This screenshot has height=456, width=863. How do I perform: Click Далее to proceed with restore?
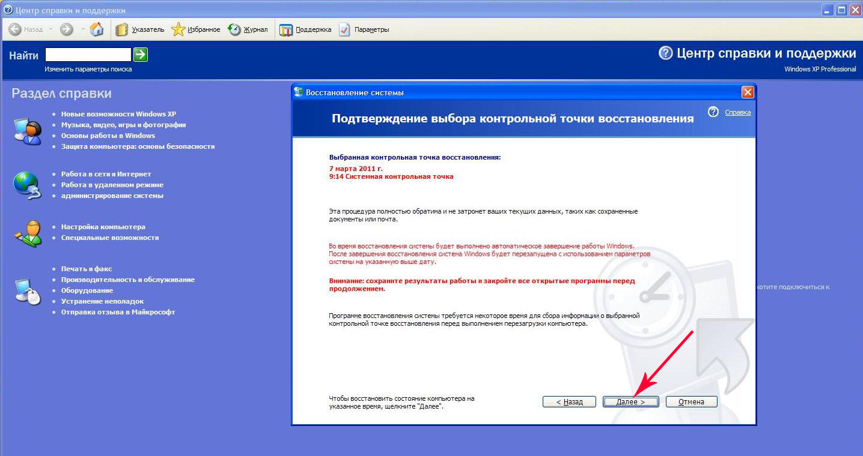pos(630,402)
